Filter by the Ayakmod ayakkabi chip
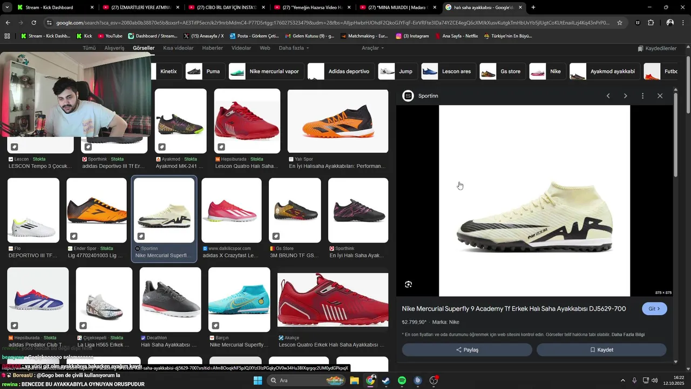 [605, 71]
